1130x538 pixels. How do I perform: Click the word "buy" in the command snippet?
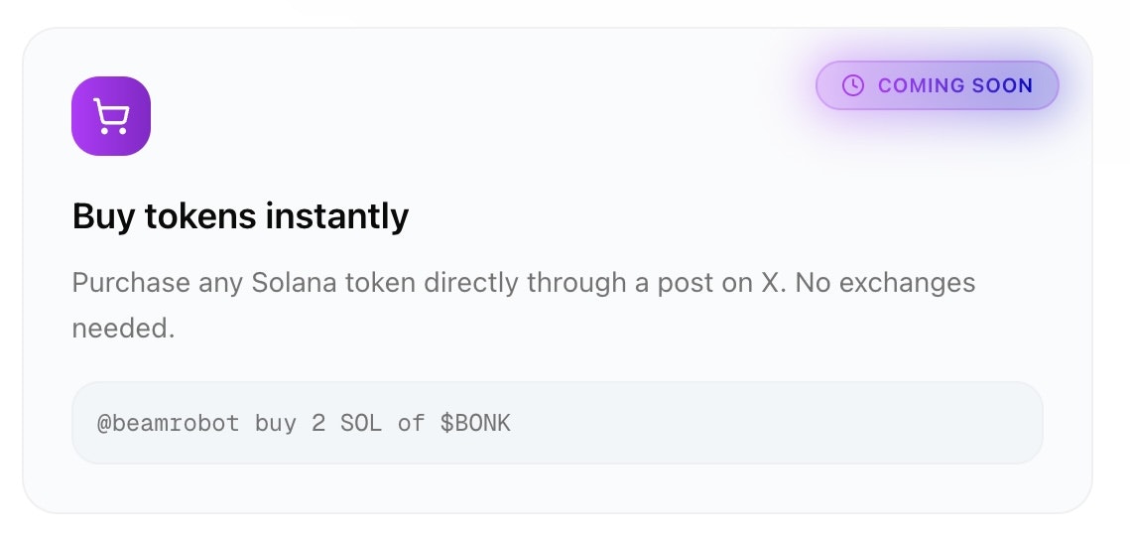[x=275, y=424]
